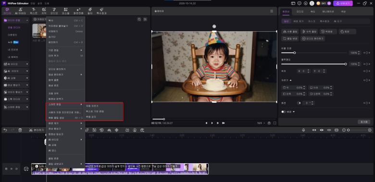
Task: Expand the AI Video sidebar section
Action: [x=16, y=64]
